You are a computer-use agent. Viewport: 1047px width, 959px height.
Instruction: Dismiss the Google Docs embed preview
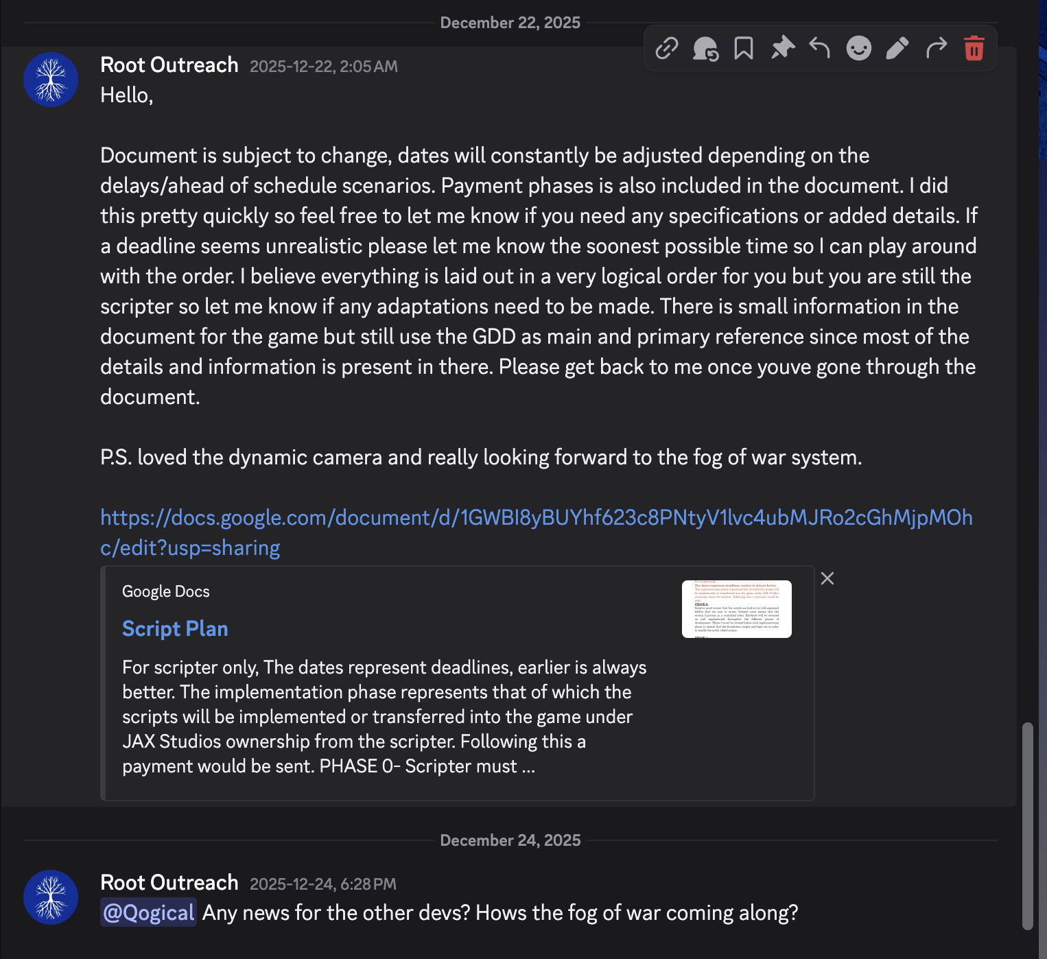[827, 578]
